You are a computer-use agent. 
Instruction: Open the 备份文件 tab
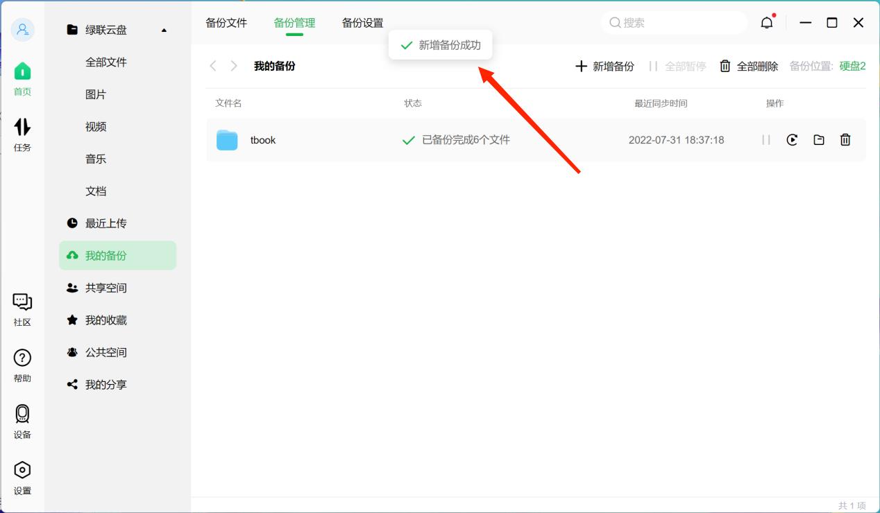(226, 22)
